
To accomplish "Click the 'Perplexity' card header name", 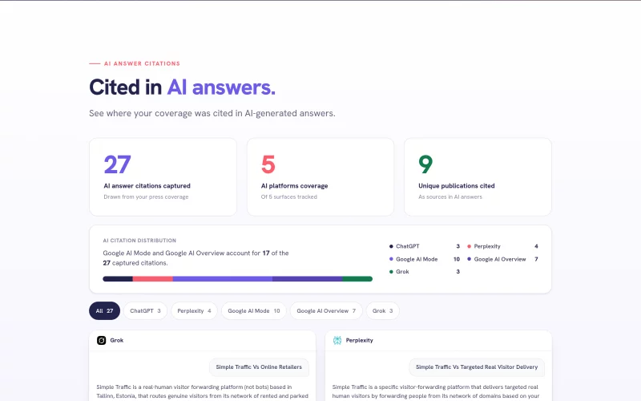I will 359,340.
